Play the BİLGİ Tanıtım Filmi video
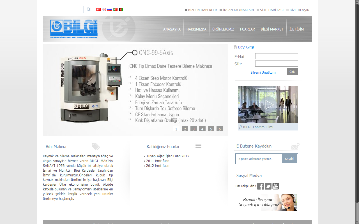This screenshot has height=224, width=359. click(268, 105)
